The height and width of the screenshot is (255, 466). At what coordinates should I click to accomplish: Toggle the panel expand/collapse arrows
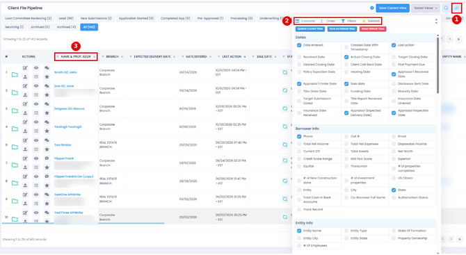[436, 21]
